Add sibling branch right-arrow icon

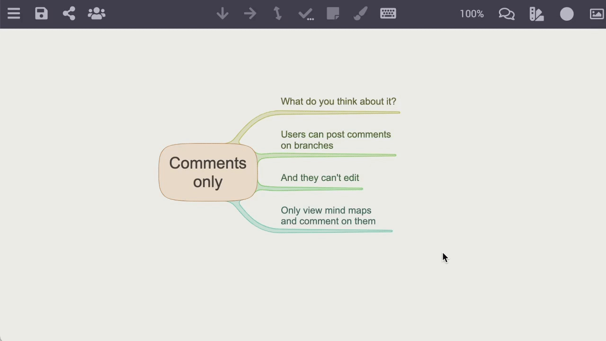pos(250,14)
